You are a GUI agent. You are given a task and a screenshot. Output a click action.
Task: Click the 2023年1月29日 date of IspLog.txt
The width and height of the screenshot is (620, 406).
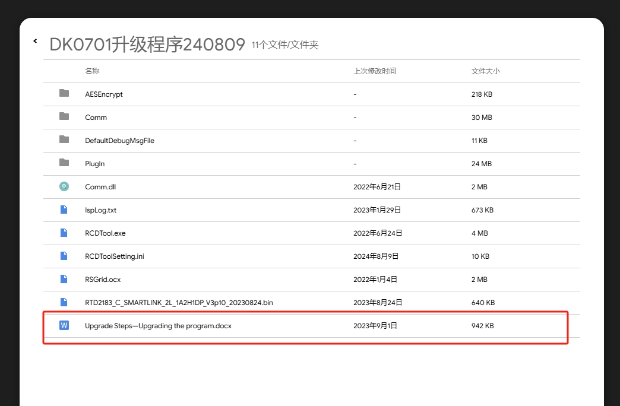[x=377, y=210]
